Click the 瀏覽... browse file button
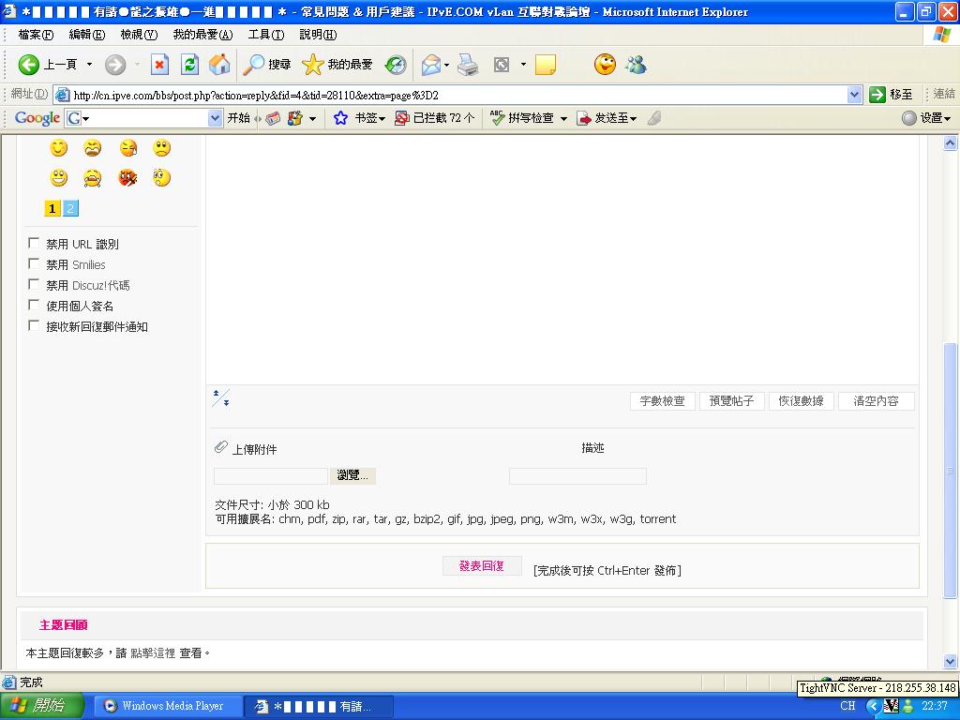Screen dimensions: 960x720 click(x=352, y=475)
